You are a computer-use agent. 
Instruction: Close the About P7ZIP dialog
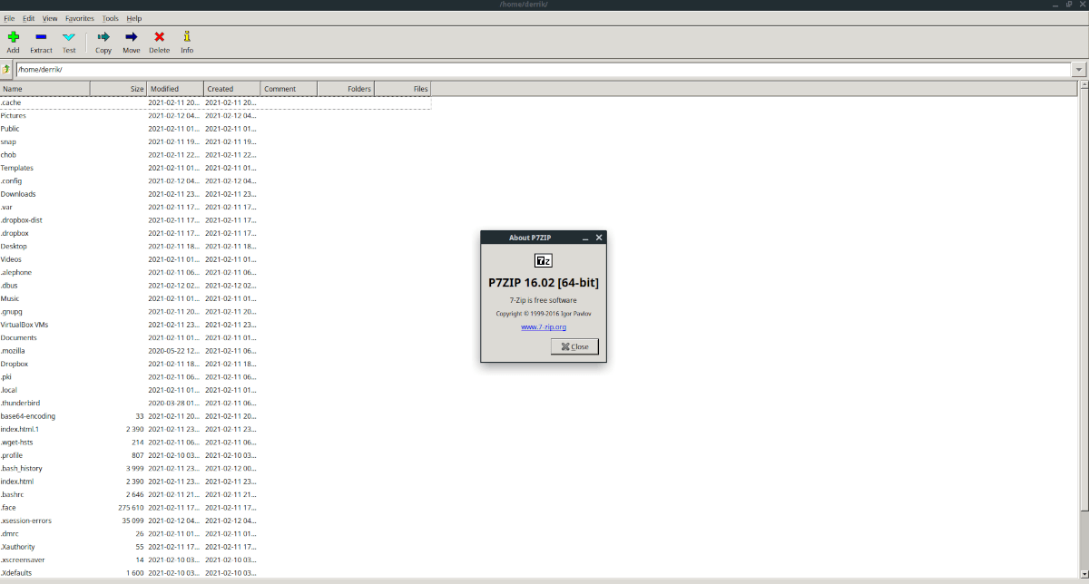coord(574,346)
